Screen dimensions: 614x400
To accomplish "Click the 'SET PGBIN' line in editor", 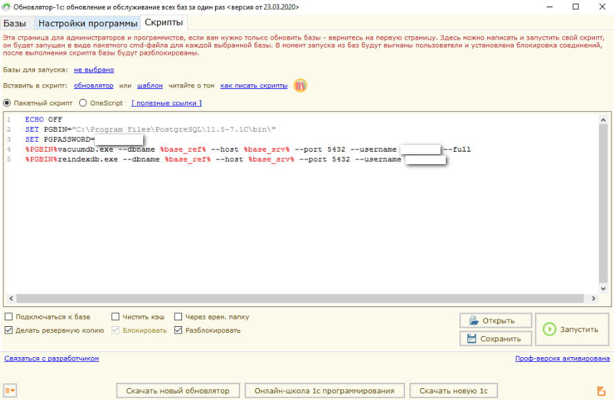I will coord(150,129).
